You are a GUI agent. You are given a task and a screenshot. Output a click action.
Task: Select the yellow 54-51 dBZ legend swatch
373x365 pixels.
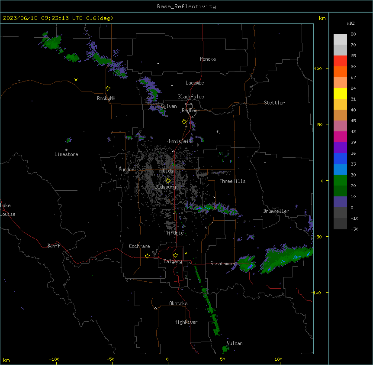[x=340, y=93]
